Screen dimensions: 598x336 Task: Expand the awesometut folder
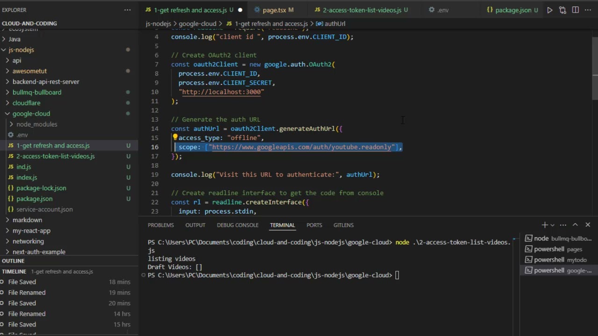(x=69, y=71)
